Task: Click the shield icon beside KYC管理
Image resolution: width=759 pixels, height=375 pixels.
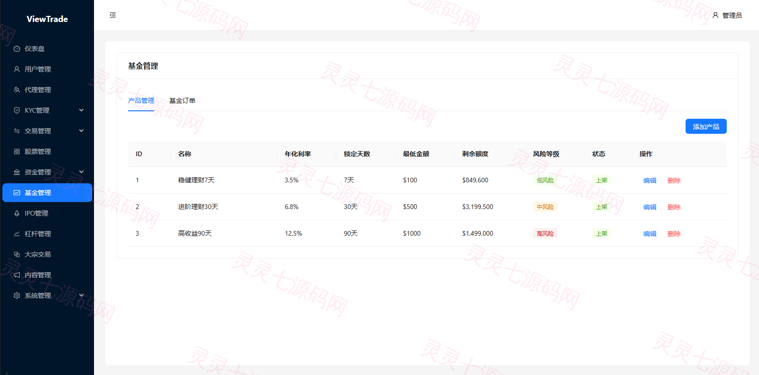Action: (17, 110)
